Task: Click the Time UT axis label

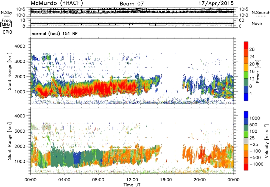Action: click(132, 185)
